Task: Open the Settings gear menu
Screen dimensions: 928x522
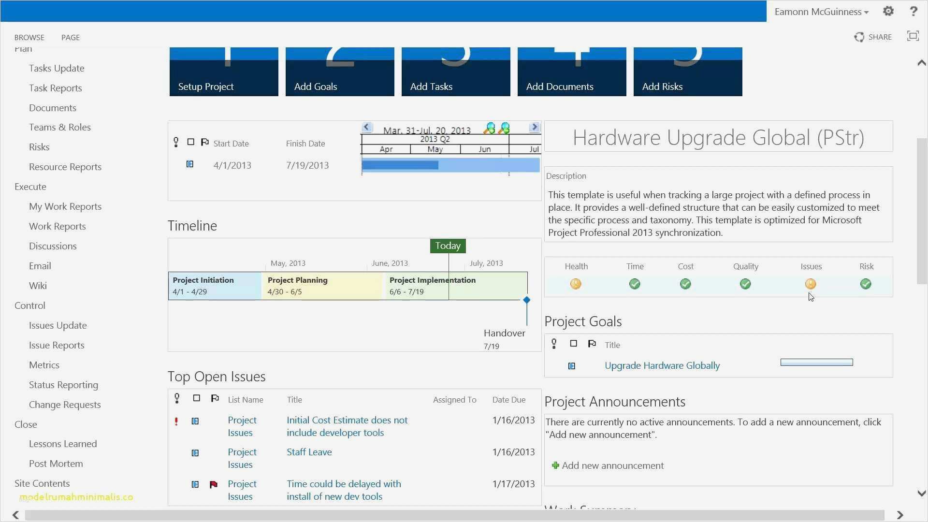Action: click(888, 11)
